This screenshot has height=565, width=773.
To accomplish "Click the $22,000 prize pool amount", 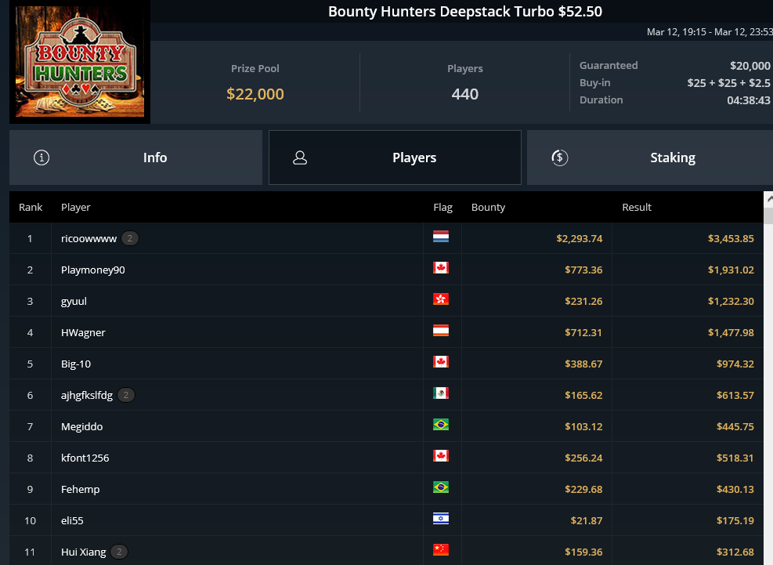I will 255,94.
